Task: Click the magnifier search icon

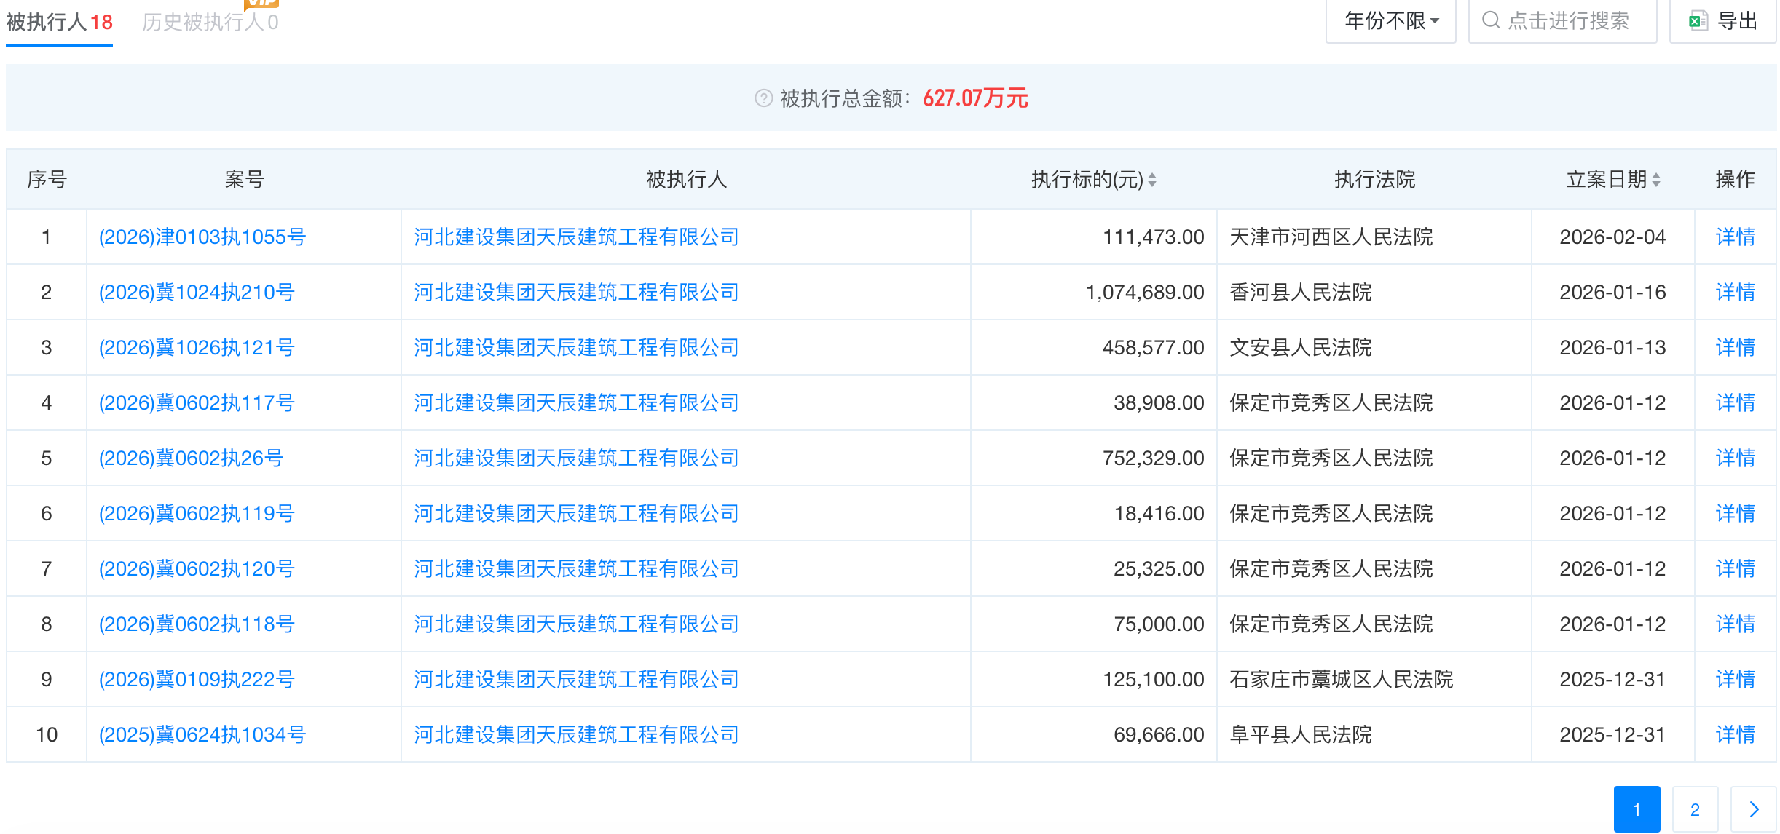Action: click(1491, 20)
